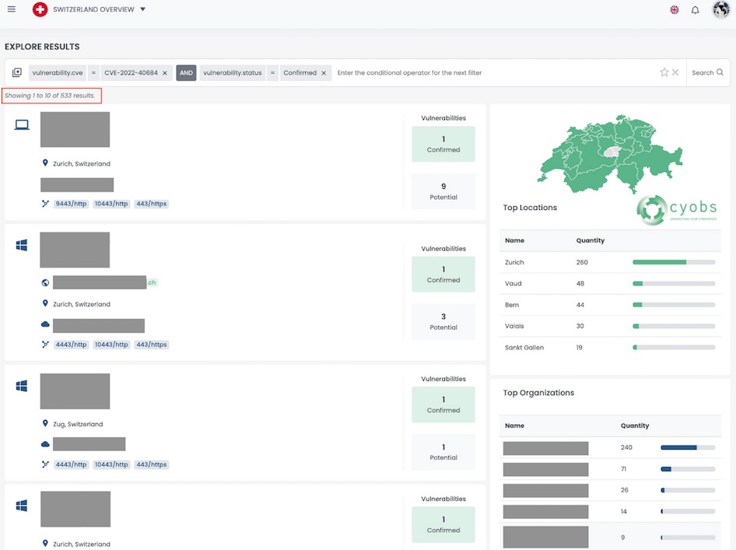Switch language via the UK flag icon

coord(674,10)
